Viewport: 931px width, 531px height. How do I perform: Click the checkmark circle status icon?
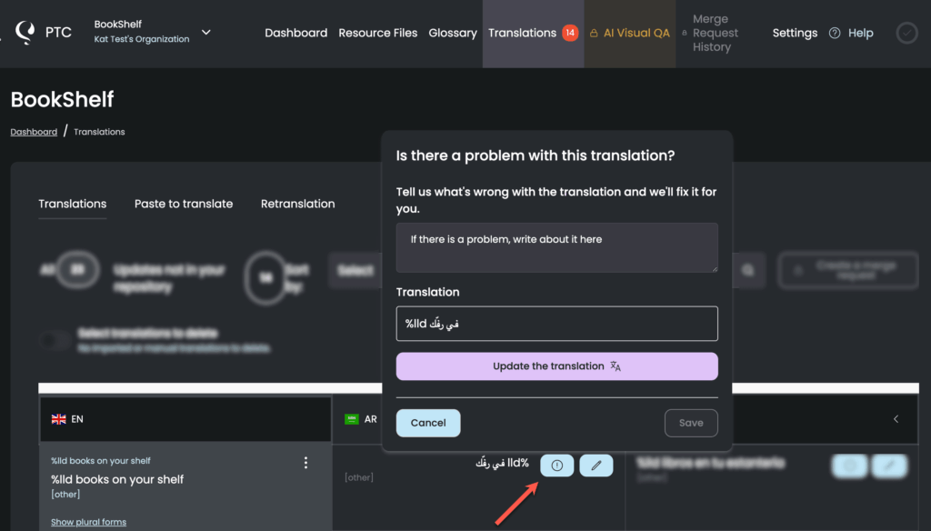906,34
